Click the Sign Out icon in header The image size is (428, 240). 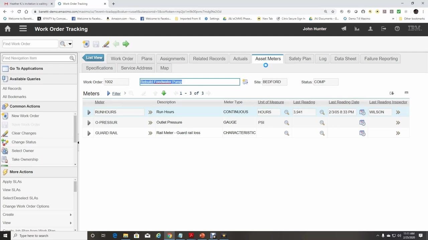tap(384, 29)
